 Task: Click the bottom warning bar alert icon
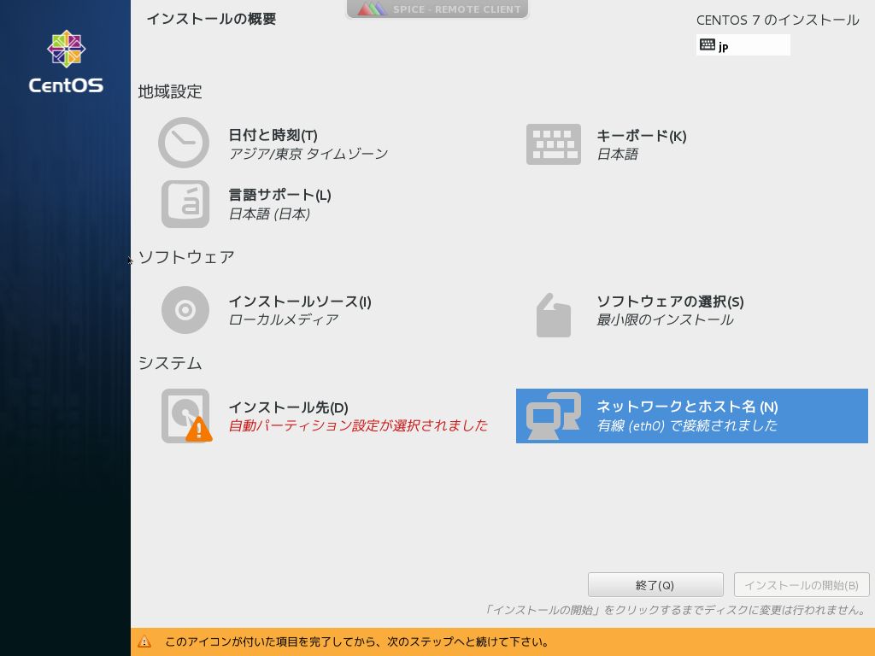145,641
